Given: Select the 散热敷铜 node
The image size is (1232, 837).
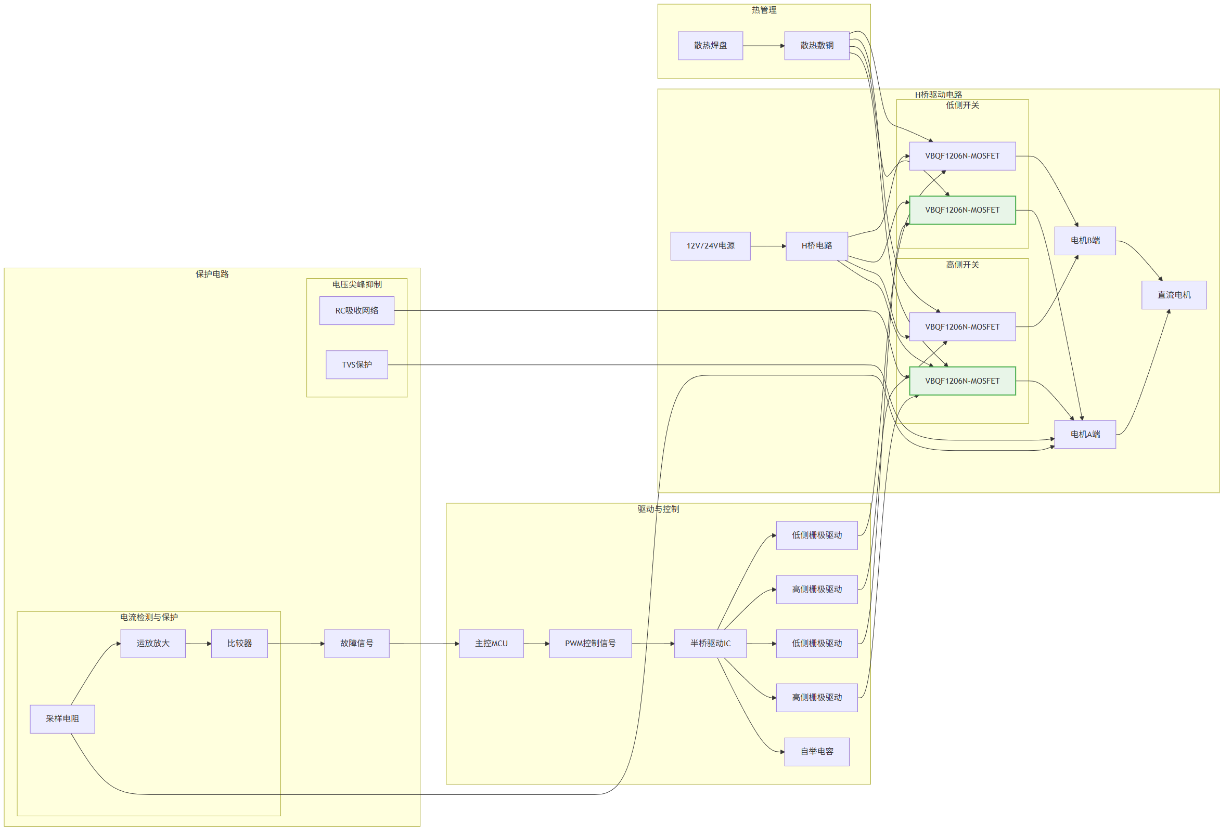Looking at the screenshot, I should 817,46.
